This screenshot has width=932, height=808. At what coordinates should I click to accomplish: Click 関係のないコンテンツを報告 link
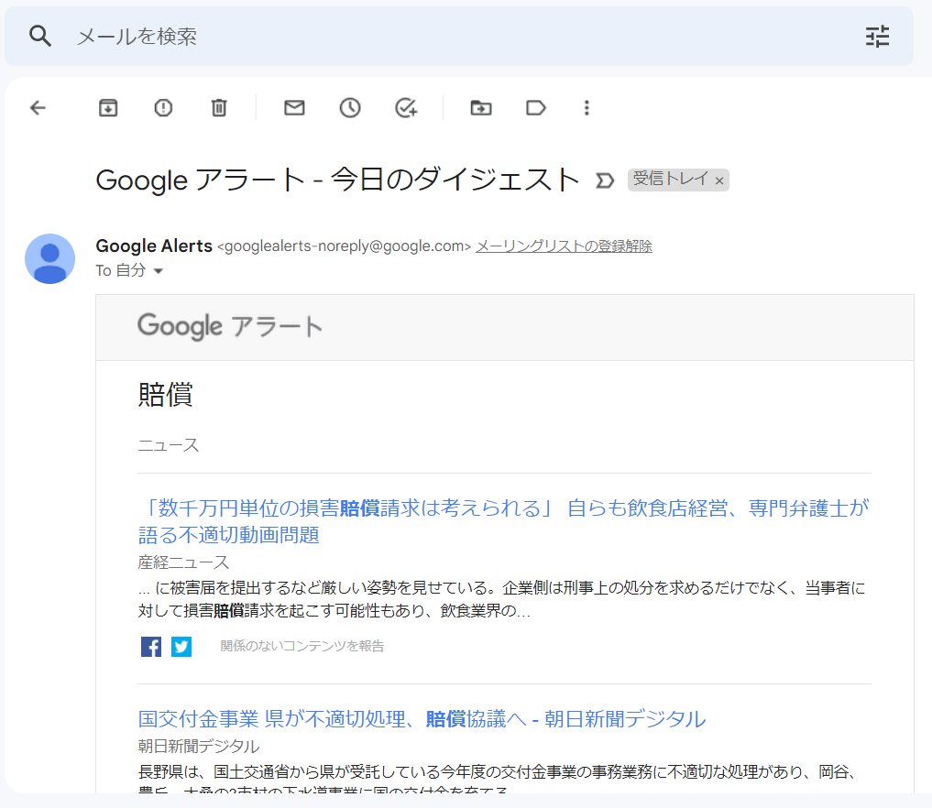tap(302, 646)
